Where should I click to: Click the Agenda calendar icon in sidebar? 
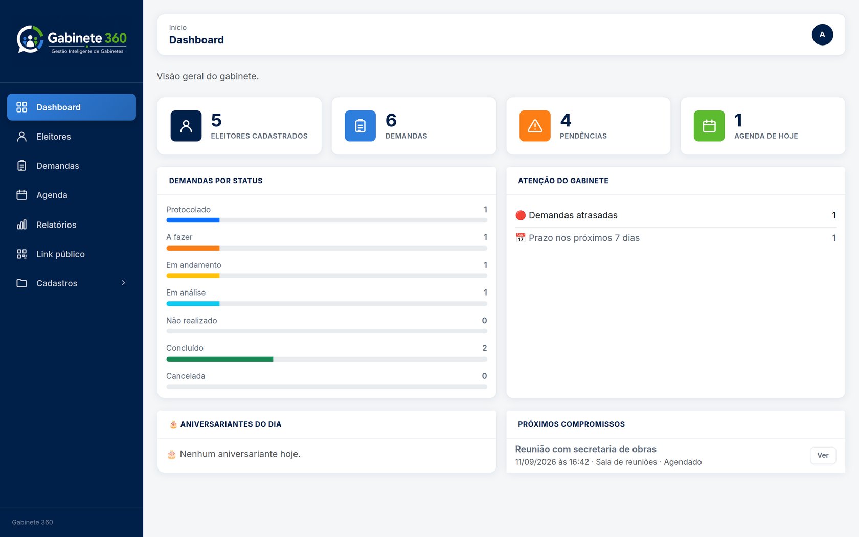pos(21,195)
